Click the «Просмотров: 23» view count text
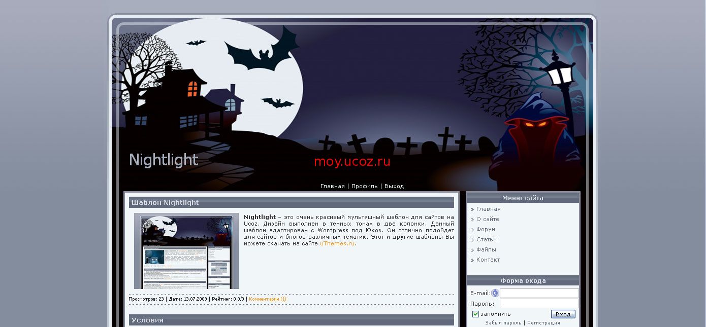This screenshot has height=327, width=706. coord(146,299)
